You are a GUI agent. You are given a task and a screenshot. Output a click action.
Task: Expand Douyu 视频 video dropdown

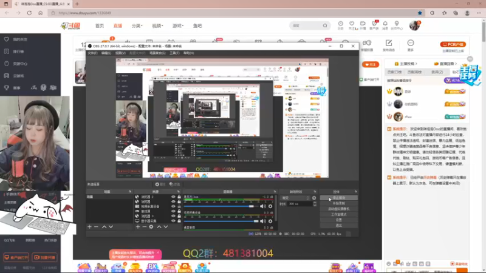[157, 25]
